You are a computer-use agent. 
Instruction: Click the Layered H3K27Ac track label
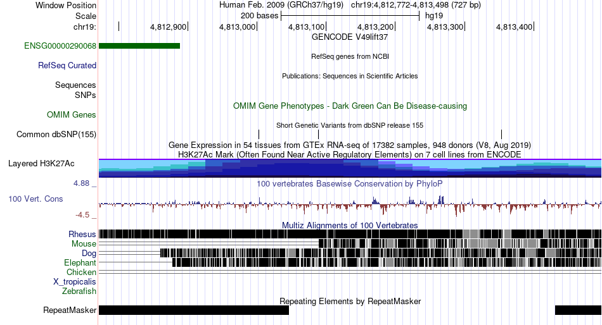pos(41,164)
